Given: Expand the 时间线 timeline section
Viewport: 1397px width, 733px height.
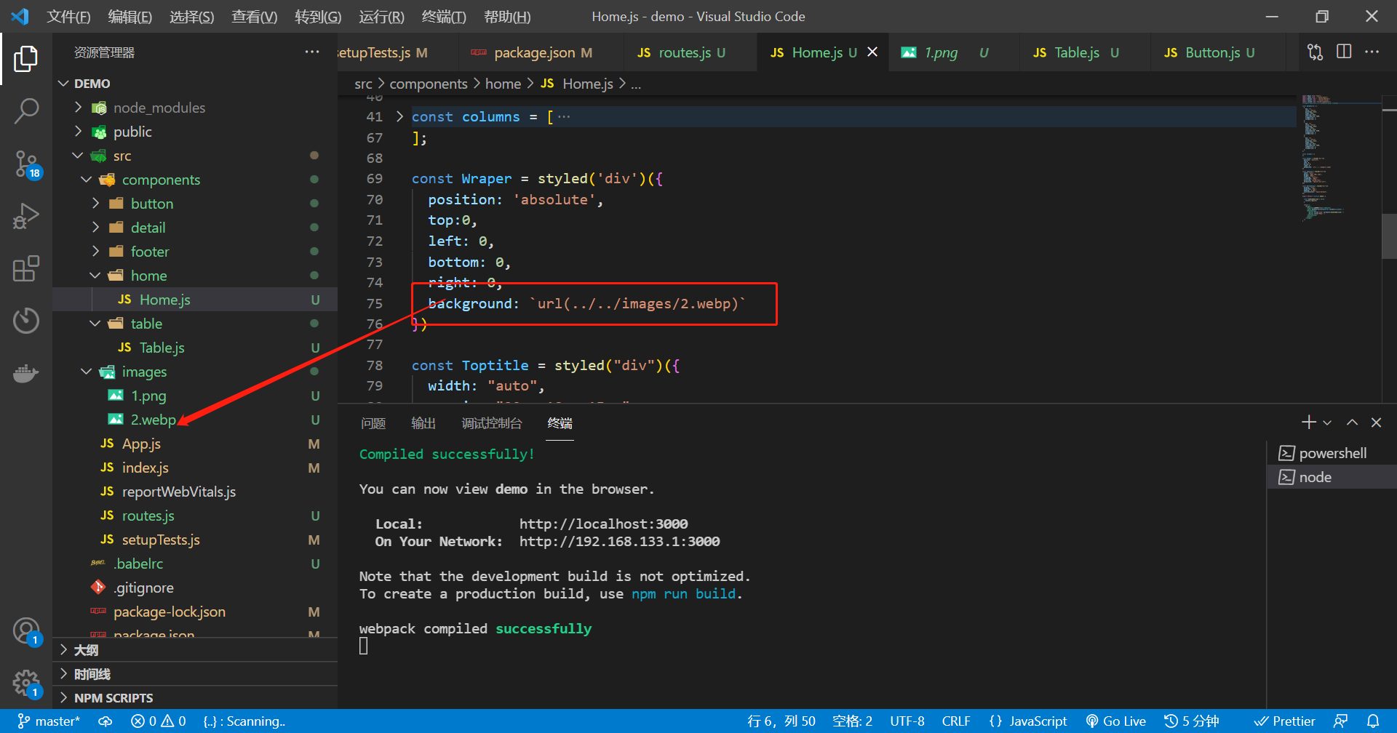Looking at the screenshot, I should tap(195, 674).
